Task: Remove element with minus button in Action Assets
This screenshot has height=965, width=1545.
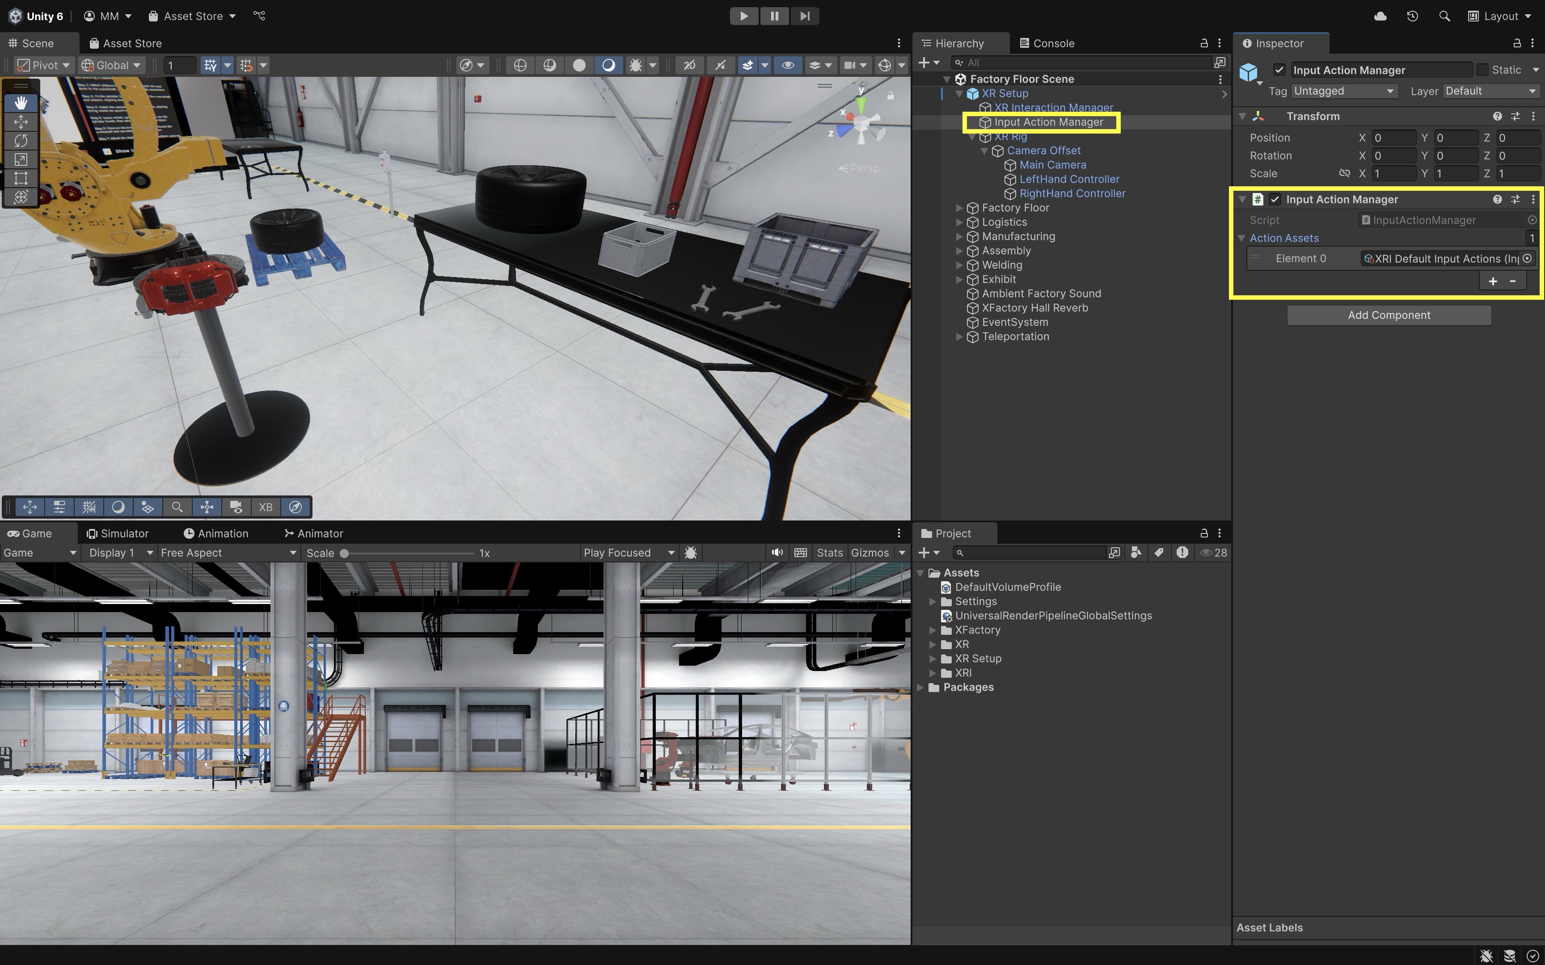Action: click(1512, 281)
